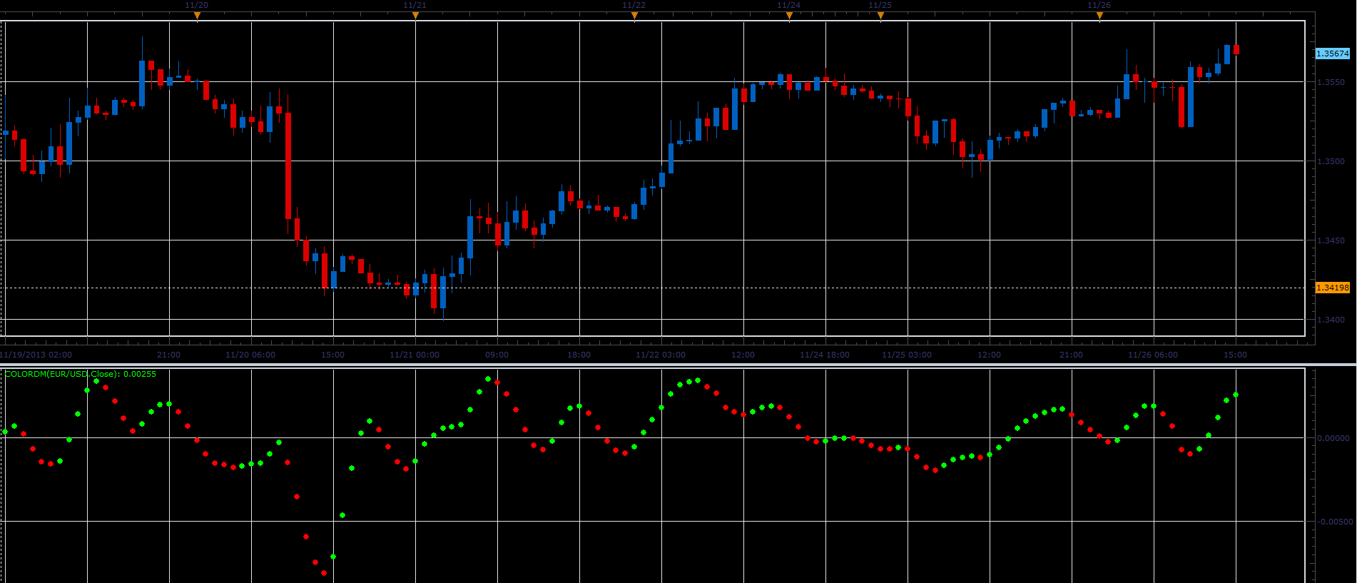Image resolution: width=1357 pixels, height=583 pixels.
Task: Click the 11/26 day separator marker
Action: tap(1099, 15)
